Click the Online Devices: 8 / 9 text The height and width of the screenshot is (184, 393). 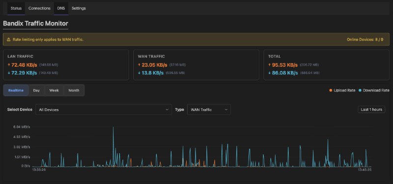(365, 40)
